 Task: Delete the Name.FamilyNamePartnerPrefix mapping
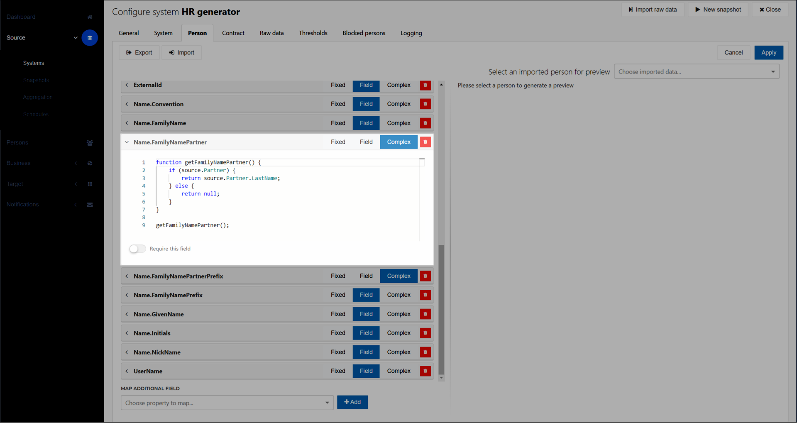pos(425,276)
